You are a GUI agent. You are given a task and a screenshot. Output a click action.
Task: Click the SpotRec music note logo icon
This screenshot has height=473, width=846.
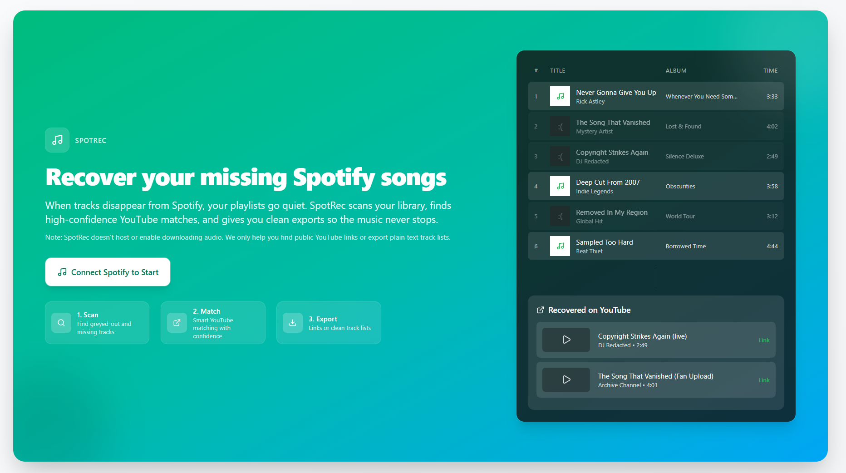[x=57, y=140]
